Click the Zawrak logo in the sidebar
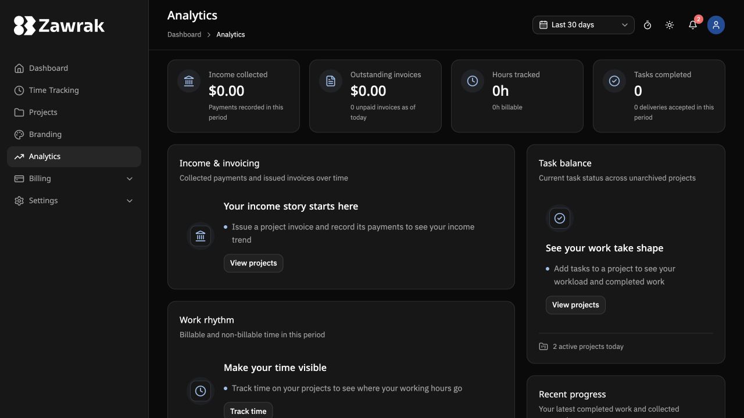This screenshot has height=418, width=744. (59, 26)
